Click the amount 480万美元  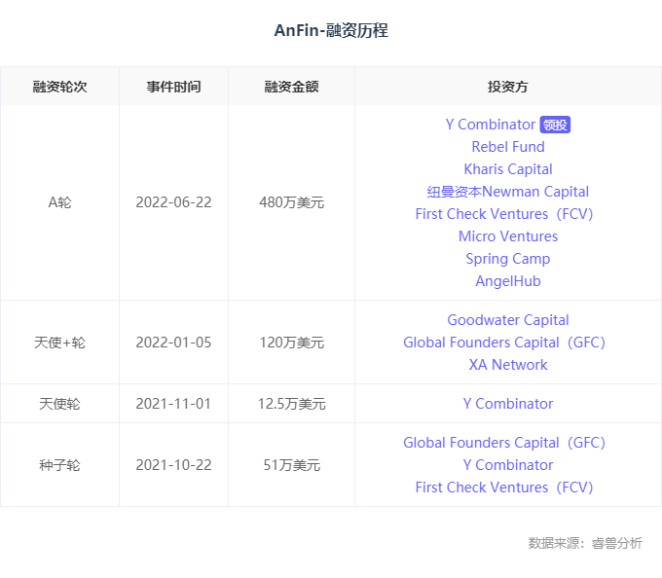pyautogui.click(x=291, y=202)
